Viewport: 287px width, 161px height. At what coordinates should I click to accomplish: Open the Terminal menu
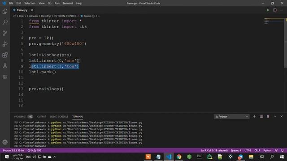coord(68,3)
